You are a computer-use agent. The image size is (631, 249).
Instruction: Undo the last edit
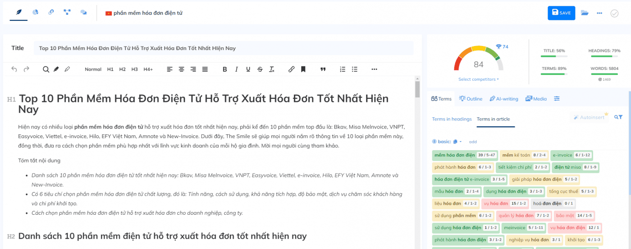coord(14,69)
